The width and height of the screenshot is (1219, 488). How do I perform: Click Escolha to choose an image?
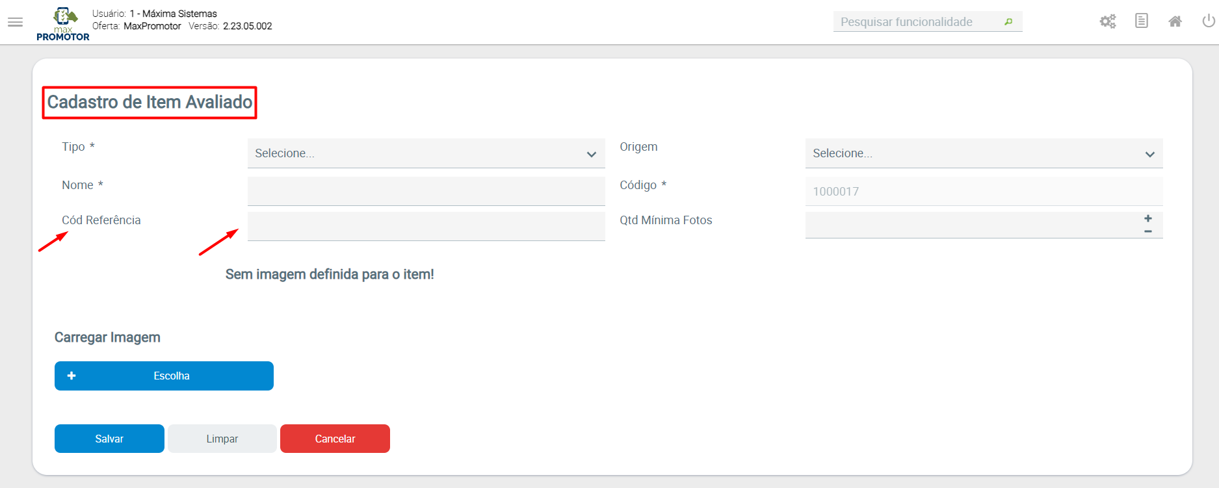[164, 376]
